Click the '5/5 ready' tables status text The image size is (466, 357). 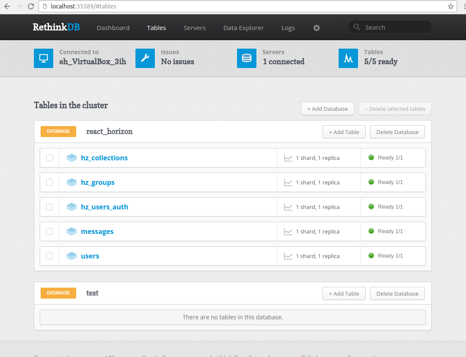click(x=381, y=62)
